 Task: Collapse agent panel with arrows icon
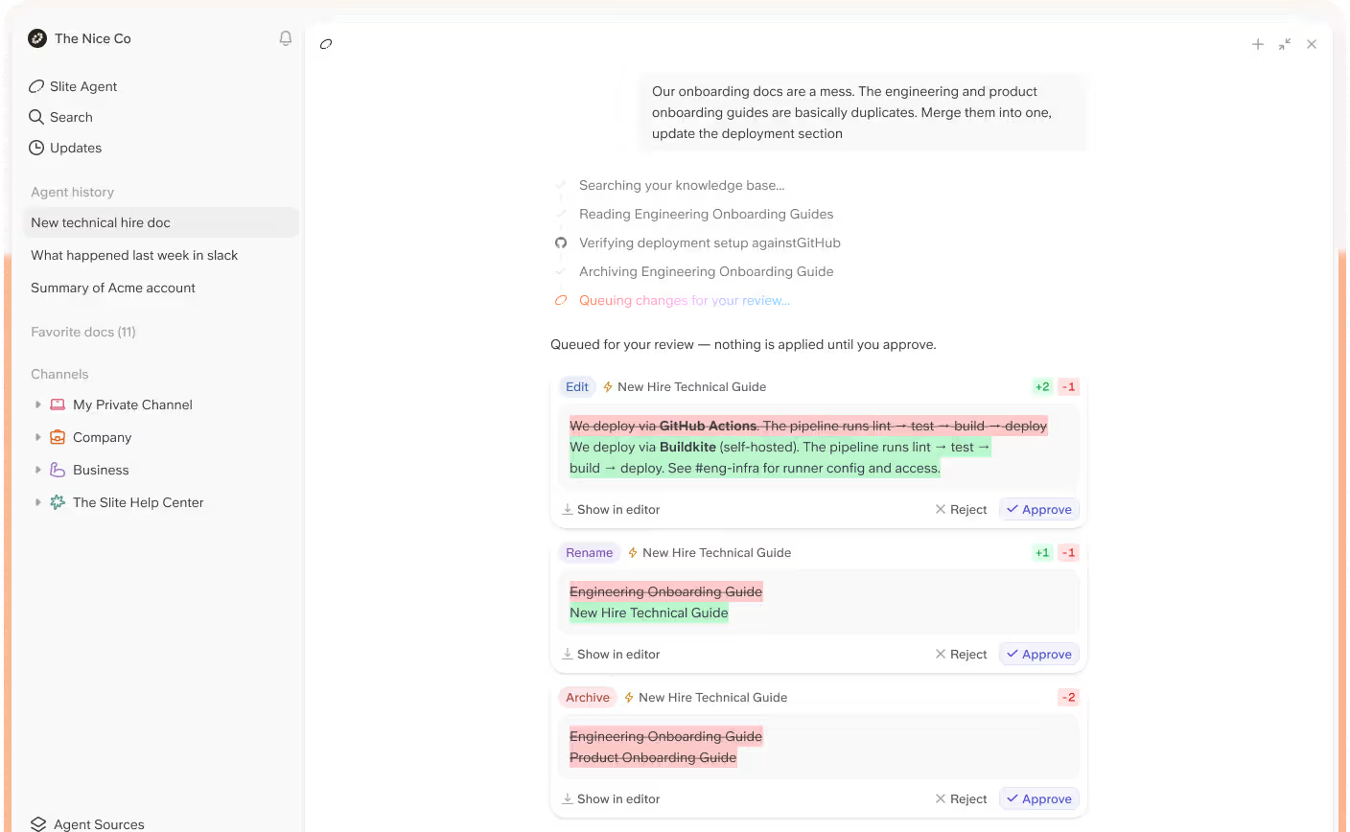[1285, 44]
